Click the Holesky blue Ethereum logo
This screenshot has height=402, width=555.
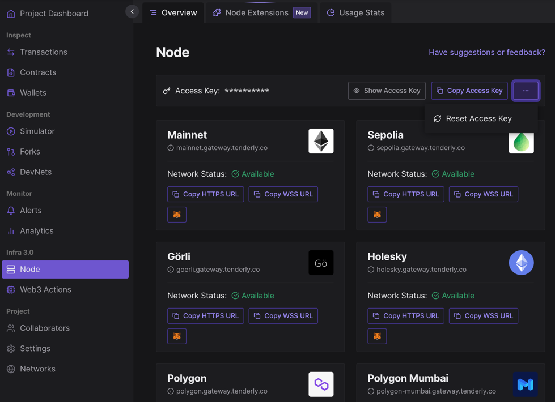tap(522, 263)
